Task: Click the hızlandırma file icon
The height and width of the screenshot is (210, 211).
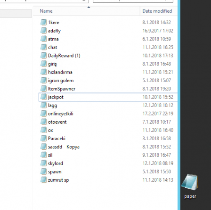Action: [43, 72]
